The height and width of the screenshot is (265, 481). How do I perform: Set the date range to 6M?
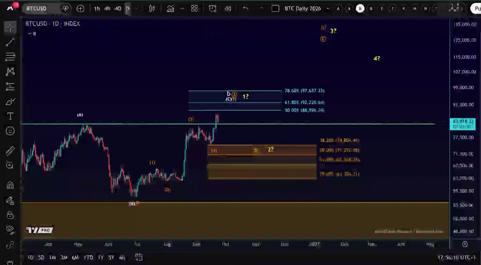pos(75,257)
